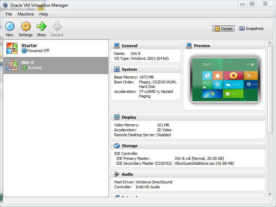Open the Audio section header
Viewport: 276px width, 207px height.
pyautogui.click(x=188, y=174)
